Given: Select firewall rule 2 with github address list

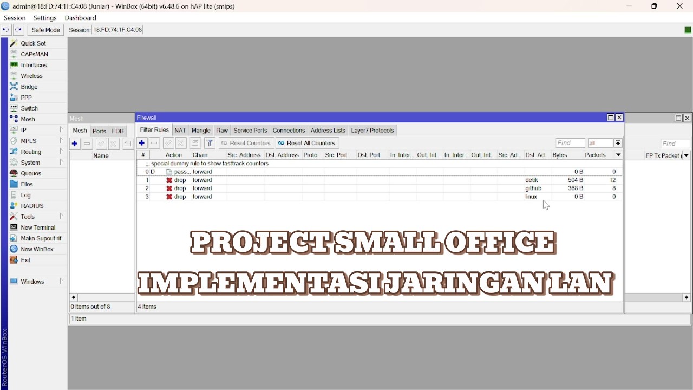Looking at the screenshot, I should pyautogui.click(x=380, y=188).
